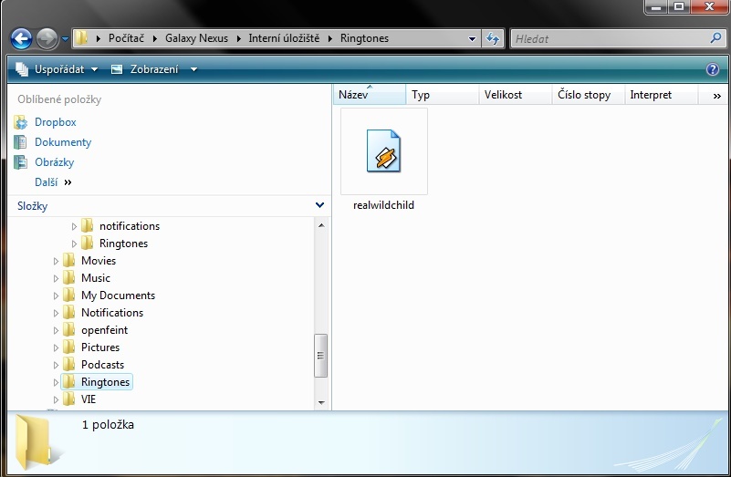This screenshot has height=477, width=731.
Task: Select the realwildchild audio file
Action: [383, 159]
